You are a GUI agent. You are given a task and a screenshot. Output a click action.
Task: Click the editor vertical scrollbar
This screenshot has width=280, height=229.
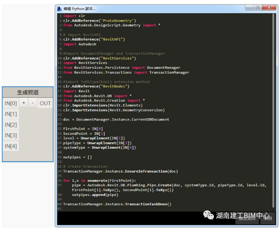pos(273,110)
